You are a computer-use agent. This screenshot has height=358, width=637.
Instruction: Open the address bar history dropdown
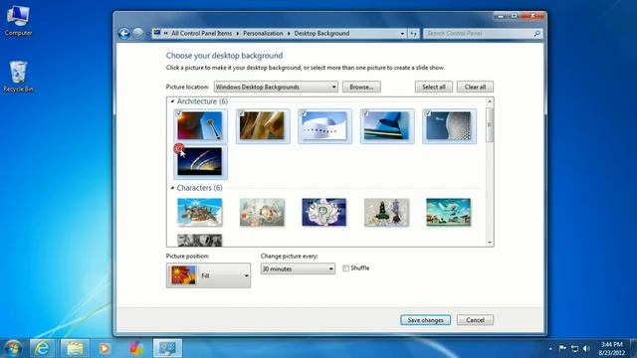[402, 34]
